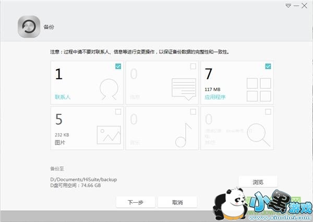
Task: Click the music note icon
Action: [x=184, y=135]
